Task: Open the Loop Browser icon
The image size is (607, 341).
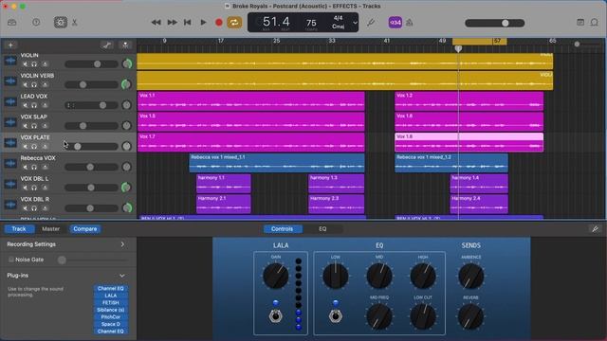Action: (595, 23)
